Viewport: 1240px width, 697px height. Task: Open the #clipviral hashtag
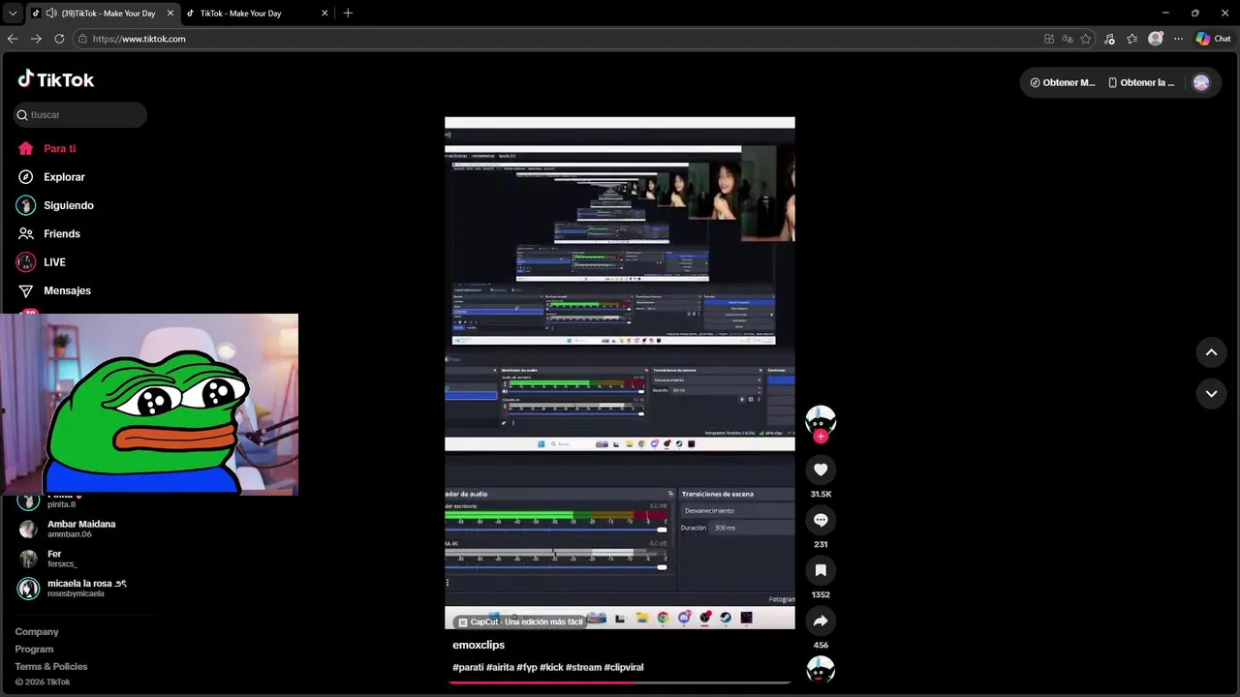624,667
